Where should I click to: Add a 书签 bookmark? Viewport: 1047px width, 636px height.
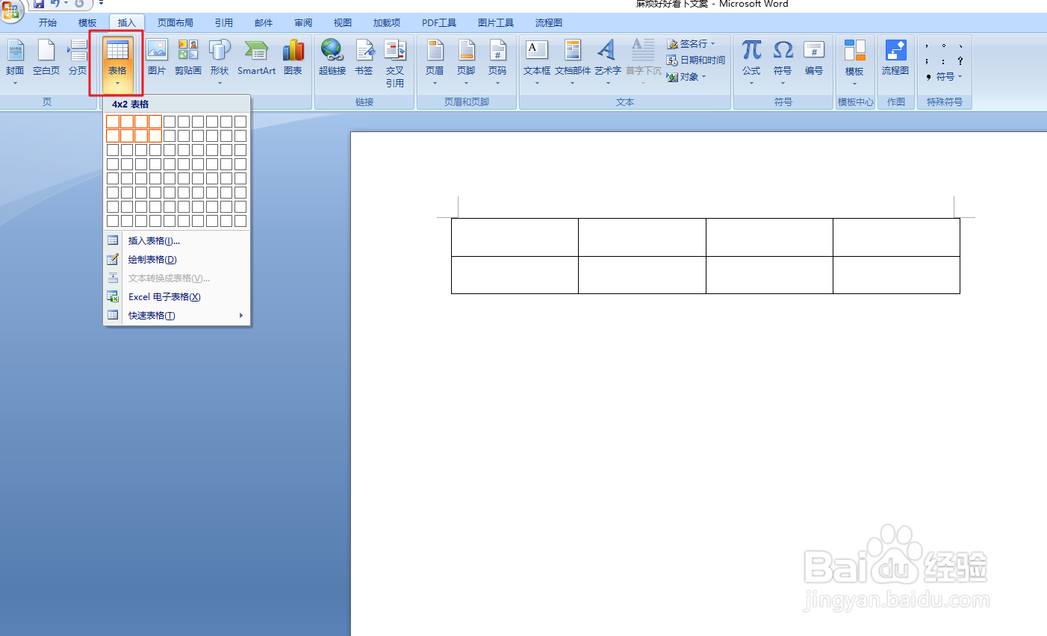coord(364,58)
